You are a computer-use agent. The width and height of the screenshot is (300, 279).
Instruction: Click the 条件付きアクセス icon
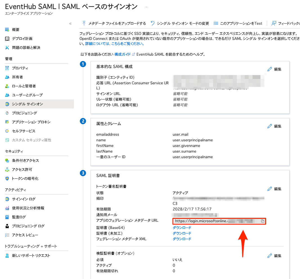(x=7, y=160)
